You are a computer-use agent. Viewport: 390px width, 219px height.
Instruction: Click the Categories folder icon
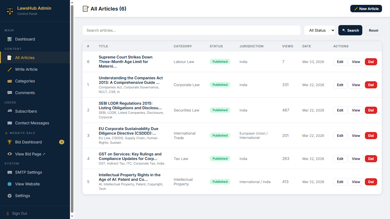click(10, 81)
